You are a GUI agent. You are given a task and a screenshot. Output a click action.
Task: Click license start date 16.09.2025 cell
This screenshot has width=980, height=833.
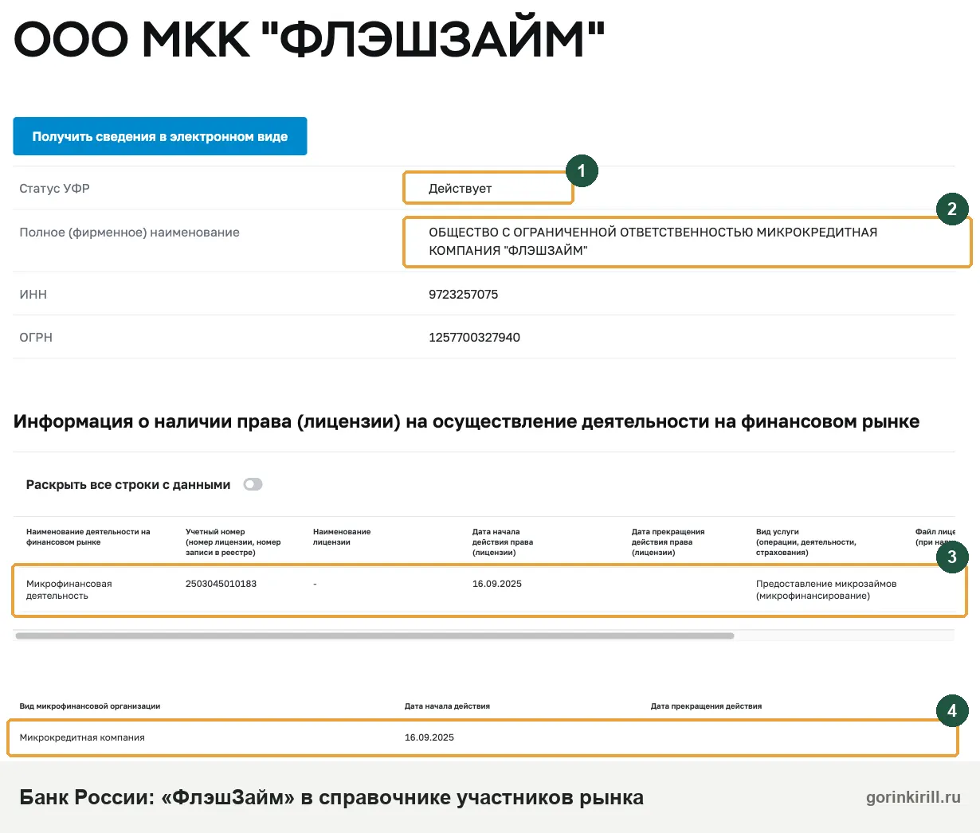pos(496,584)
